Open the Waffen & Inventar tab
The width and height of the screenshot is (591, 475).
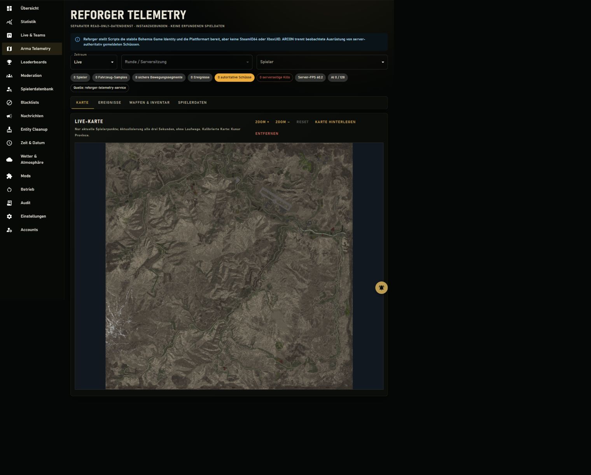click(x=149, y=102)
